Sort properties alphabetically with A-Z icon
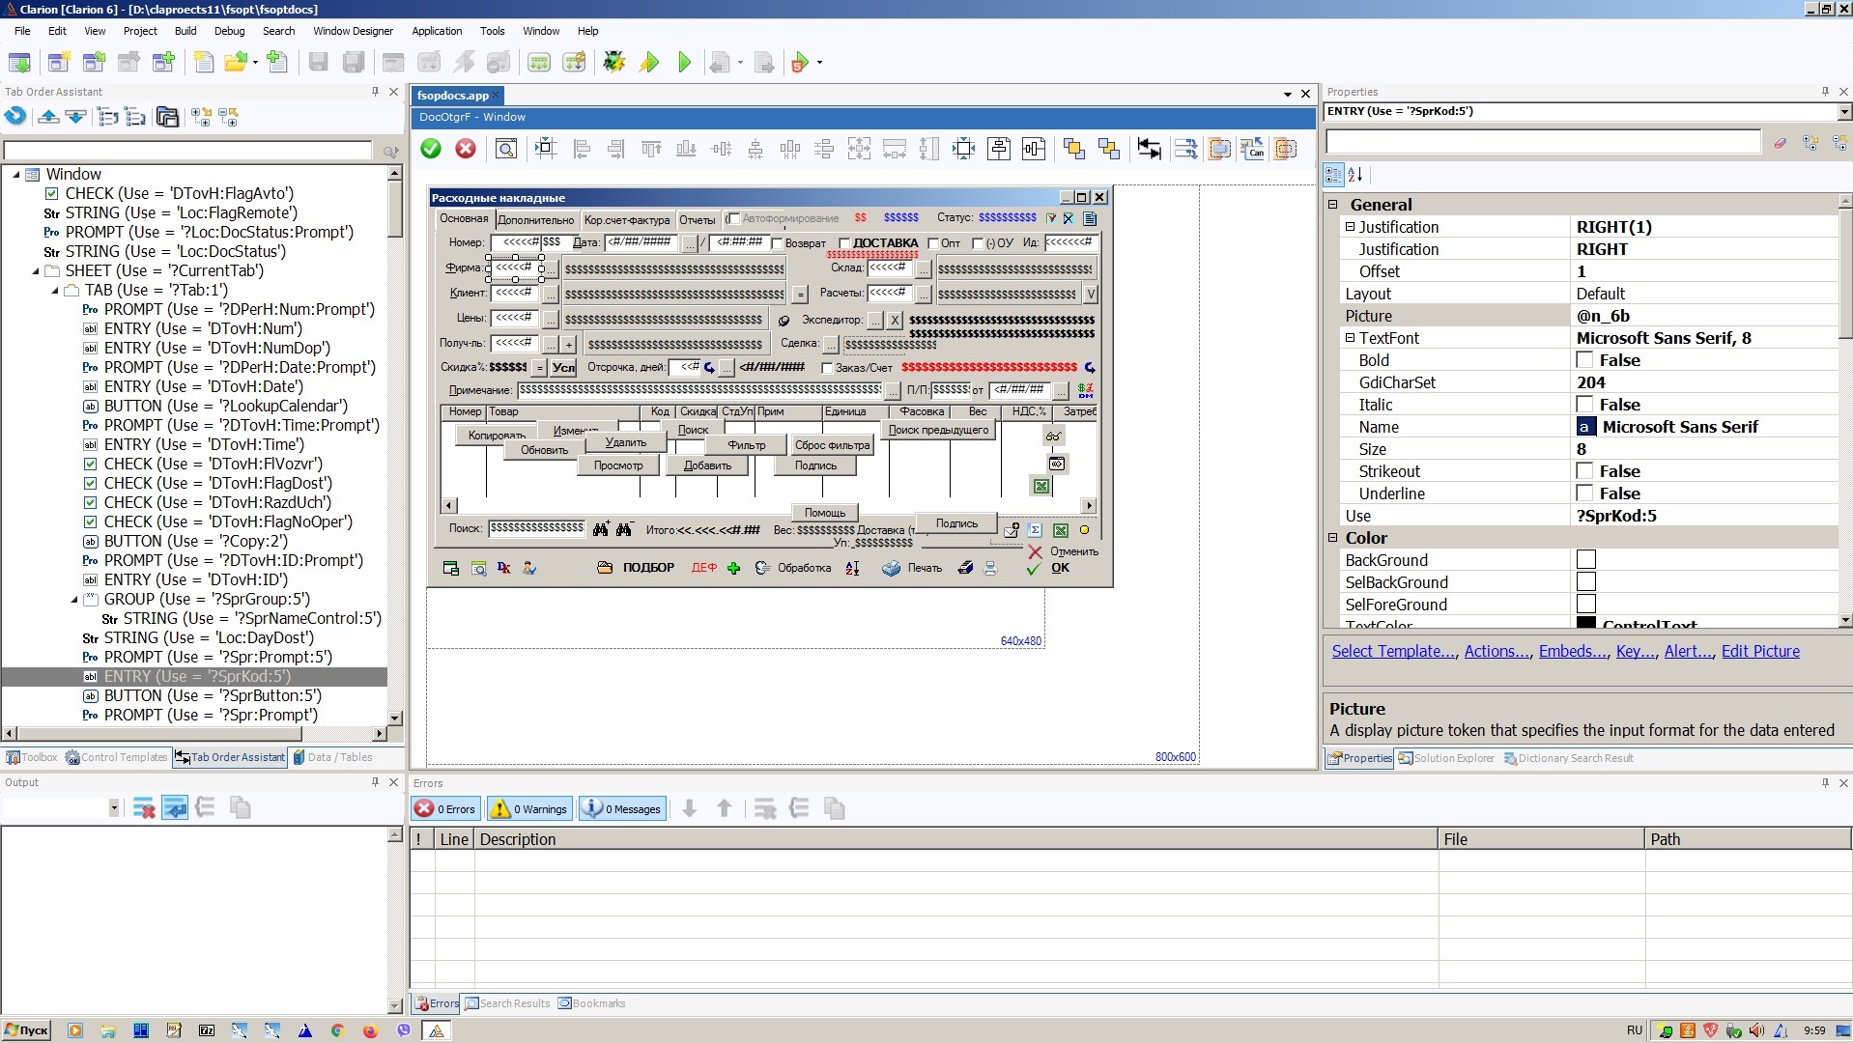Screen dimensions: 1853x1043 pos(1355,175)
